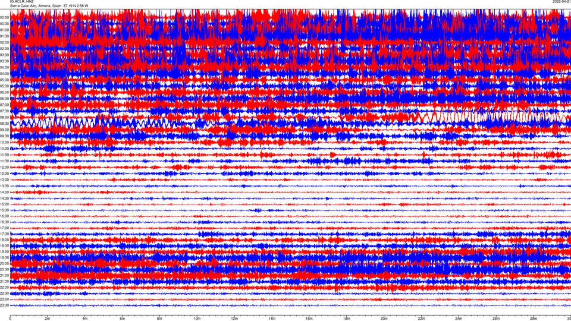Select the 05:30 time row label
Viewport: 571px width, 321px height.
coord(4,86)
